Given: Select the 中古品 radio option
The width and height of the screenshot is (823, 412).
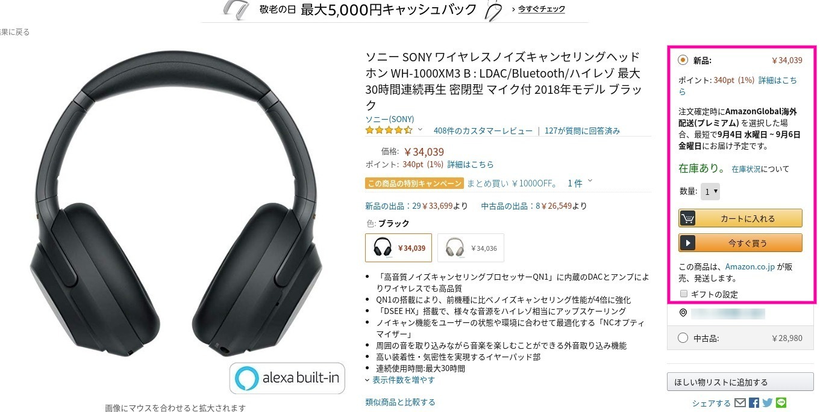Looking at the screenshot, I should pyautogui.click(x=683, y=338).
